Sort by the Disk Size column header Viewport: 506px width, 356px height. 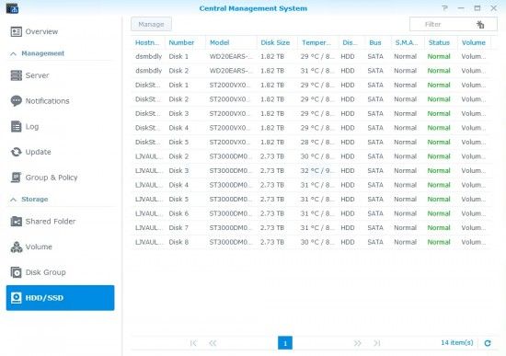point(277,42)
